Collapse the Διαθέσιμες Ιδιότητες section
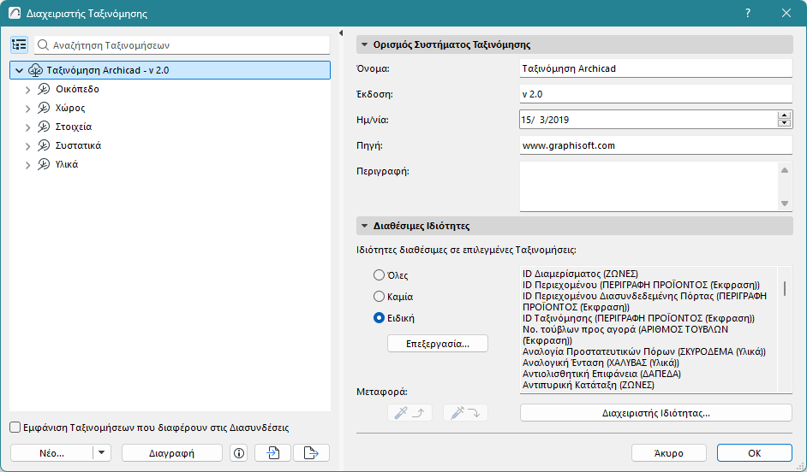This screenshot has height=472, width=807. (x=364, y=226)
